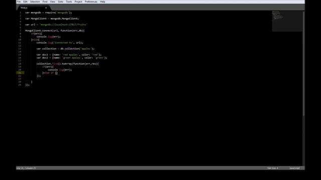
Task: Click the minimap code preview
Action: [287, 21]
